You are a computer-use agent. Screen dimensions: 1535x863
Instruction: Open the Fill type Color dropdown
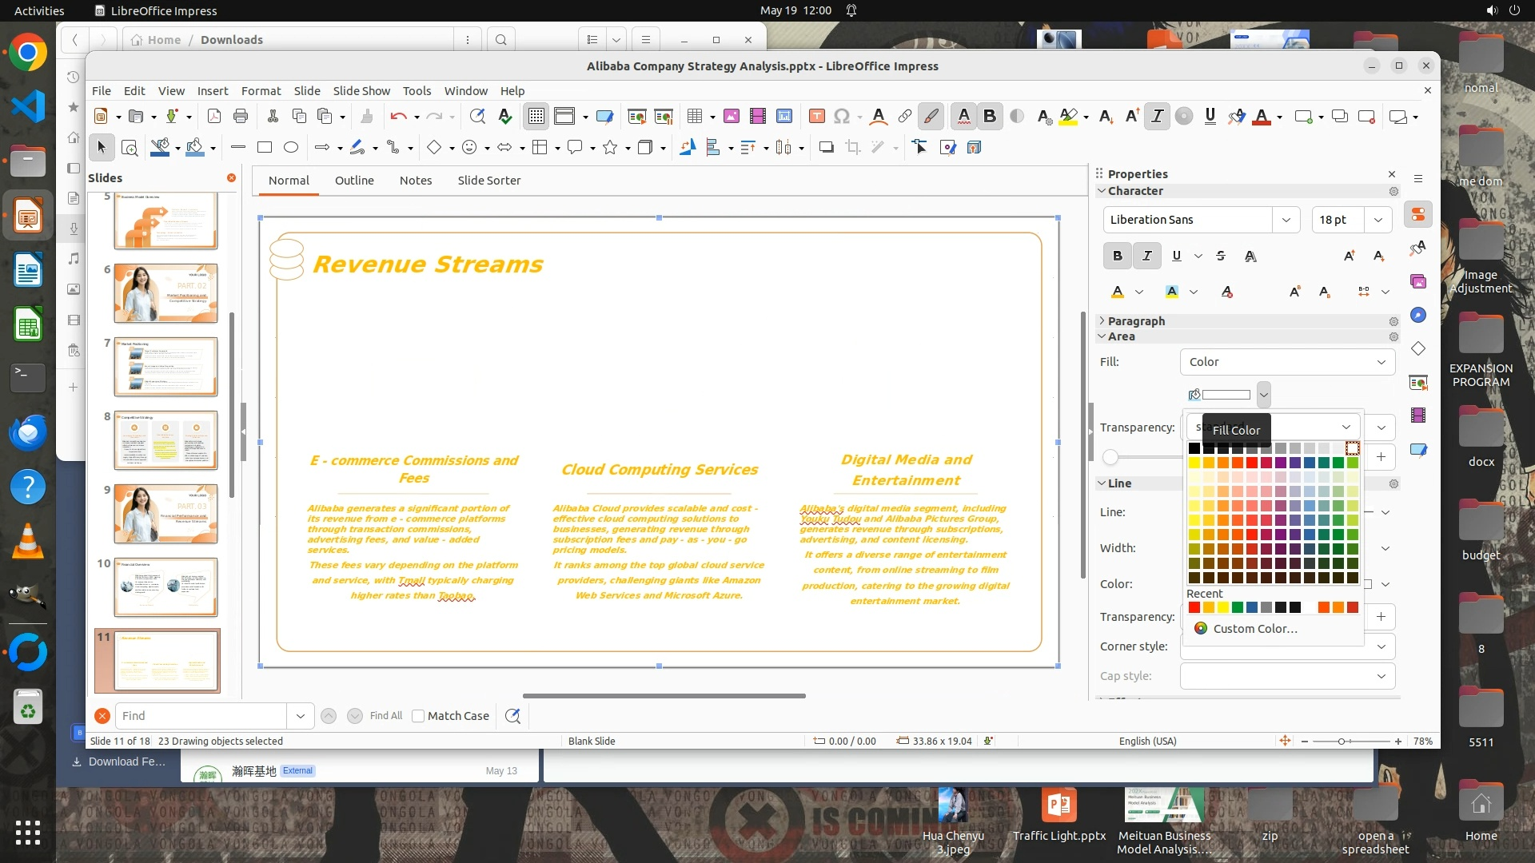(1286, 362)
